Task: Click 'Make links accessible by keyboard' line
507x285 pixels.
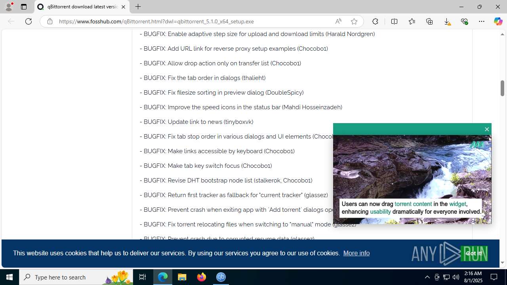Action: click(x=217, y=151)
